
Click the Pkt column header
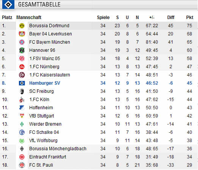coord(190,17)
